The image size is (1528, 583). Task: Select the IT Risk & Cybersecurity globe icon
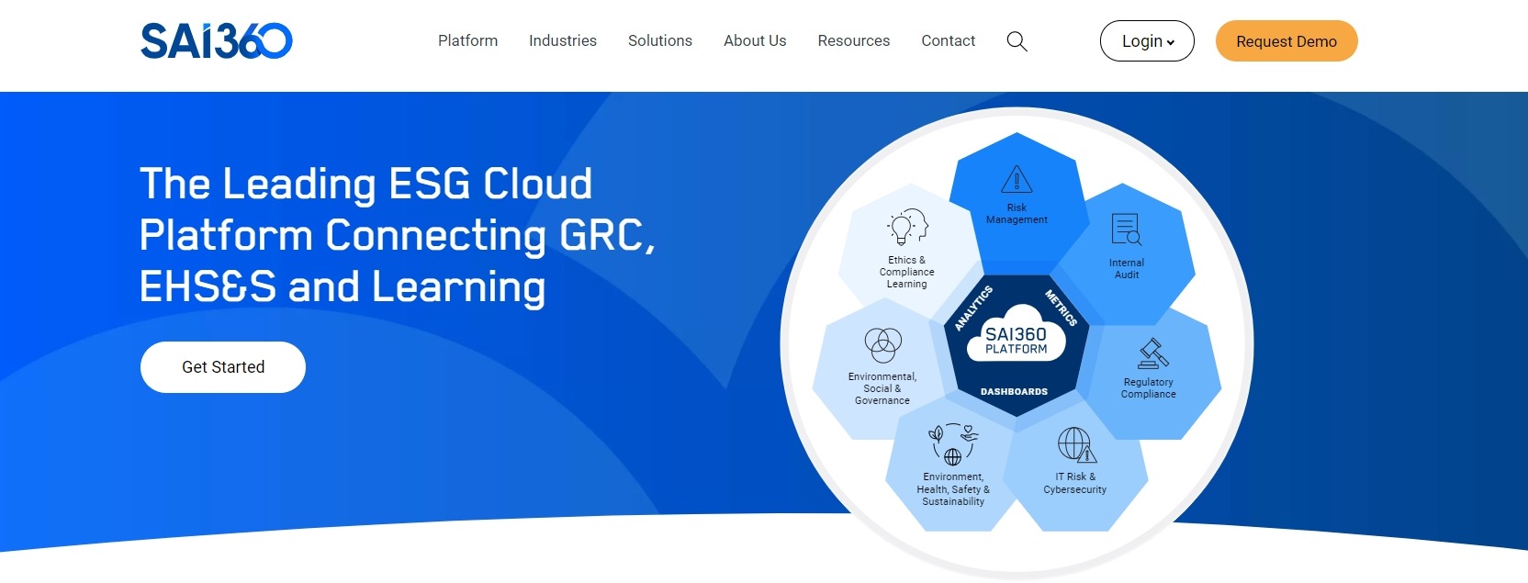coord(1076,445)
